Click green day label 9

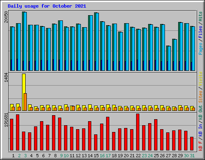[61, 156]
